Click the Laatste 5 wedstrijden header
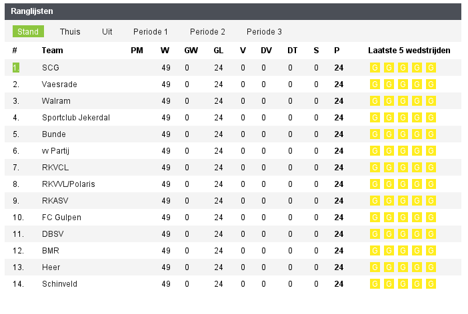Screen dimensions: 468x314 pyautogui.click(x=409, y=51)
